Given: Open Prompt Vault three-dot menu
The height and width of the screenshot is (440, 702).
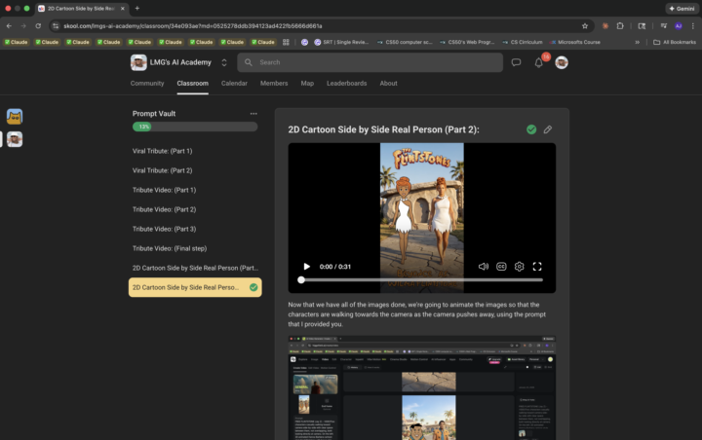Looking at the screenshot, I should [253, 113].
